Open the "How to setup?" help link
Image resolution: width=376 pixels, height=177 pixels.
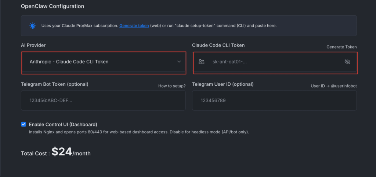[x=172, y=86]
